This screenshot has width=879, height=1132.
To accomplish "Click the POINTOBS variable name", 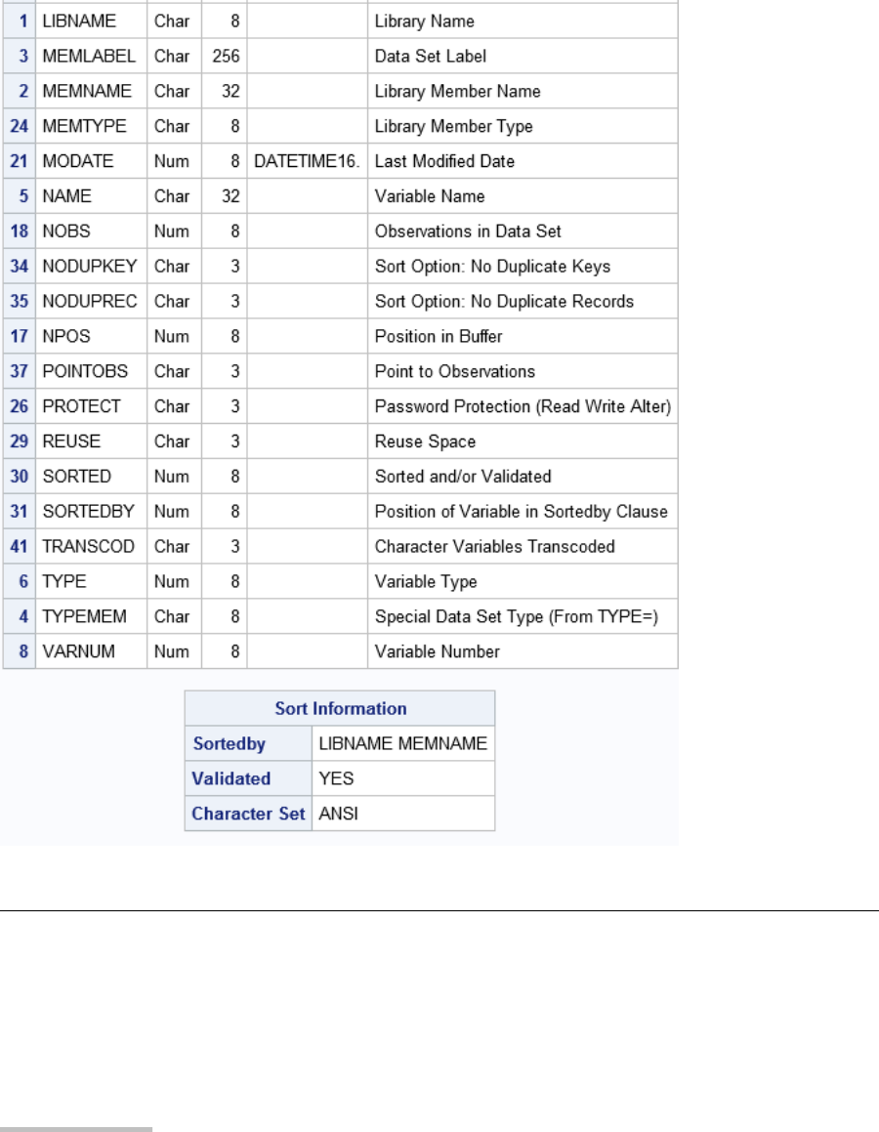I will tap(83, 371).
